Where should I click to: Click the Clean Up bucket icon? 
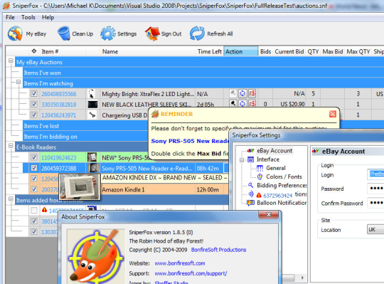(x=64, y=33)
